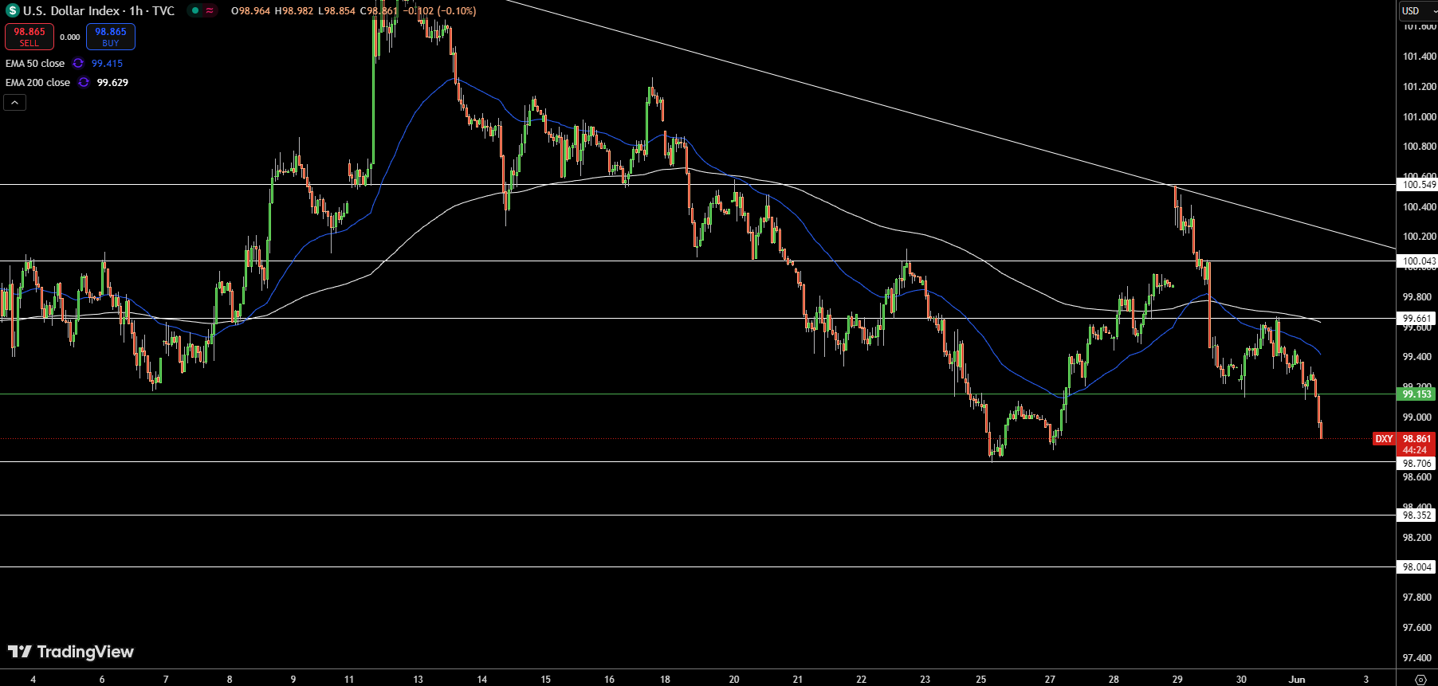The image size is (1438, 686).
Task: Click the 98.352 horizontal line price label
Action: pyautogui.click(x=1416, y=515)
